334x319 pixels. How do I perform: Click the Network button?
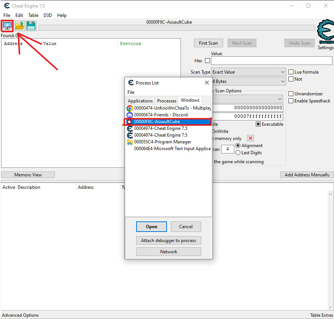pyautogui.click(x=169, y=251)
